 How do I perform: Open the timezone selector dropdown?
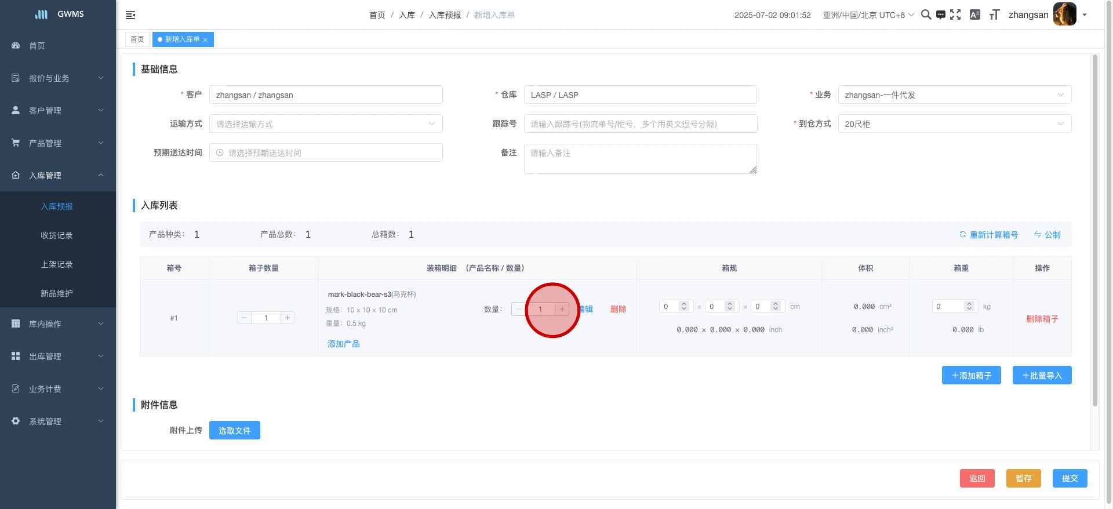[x=868, y=15]
